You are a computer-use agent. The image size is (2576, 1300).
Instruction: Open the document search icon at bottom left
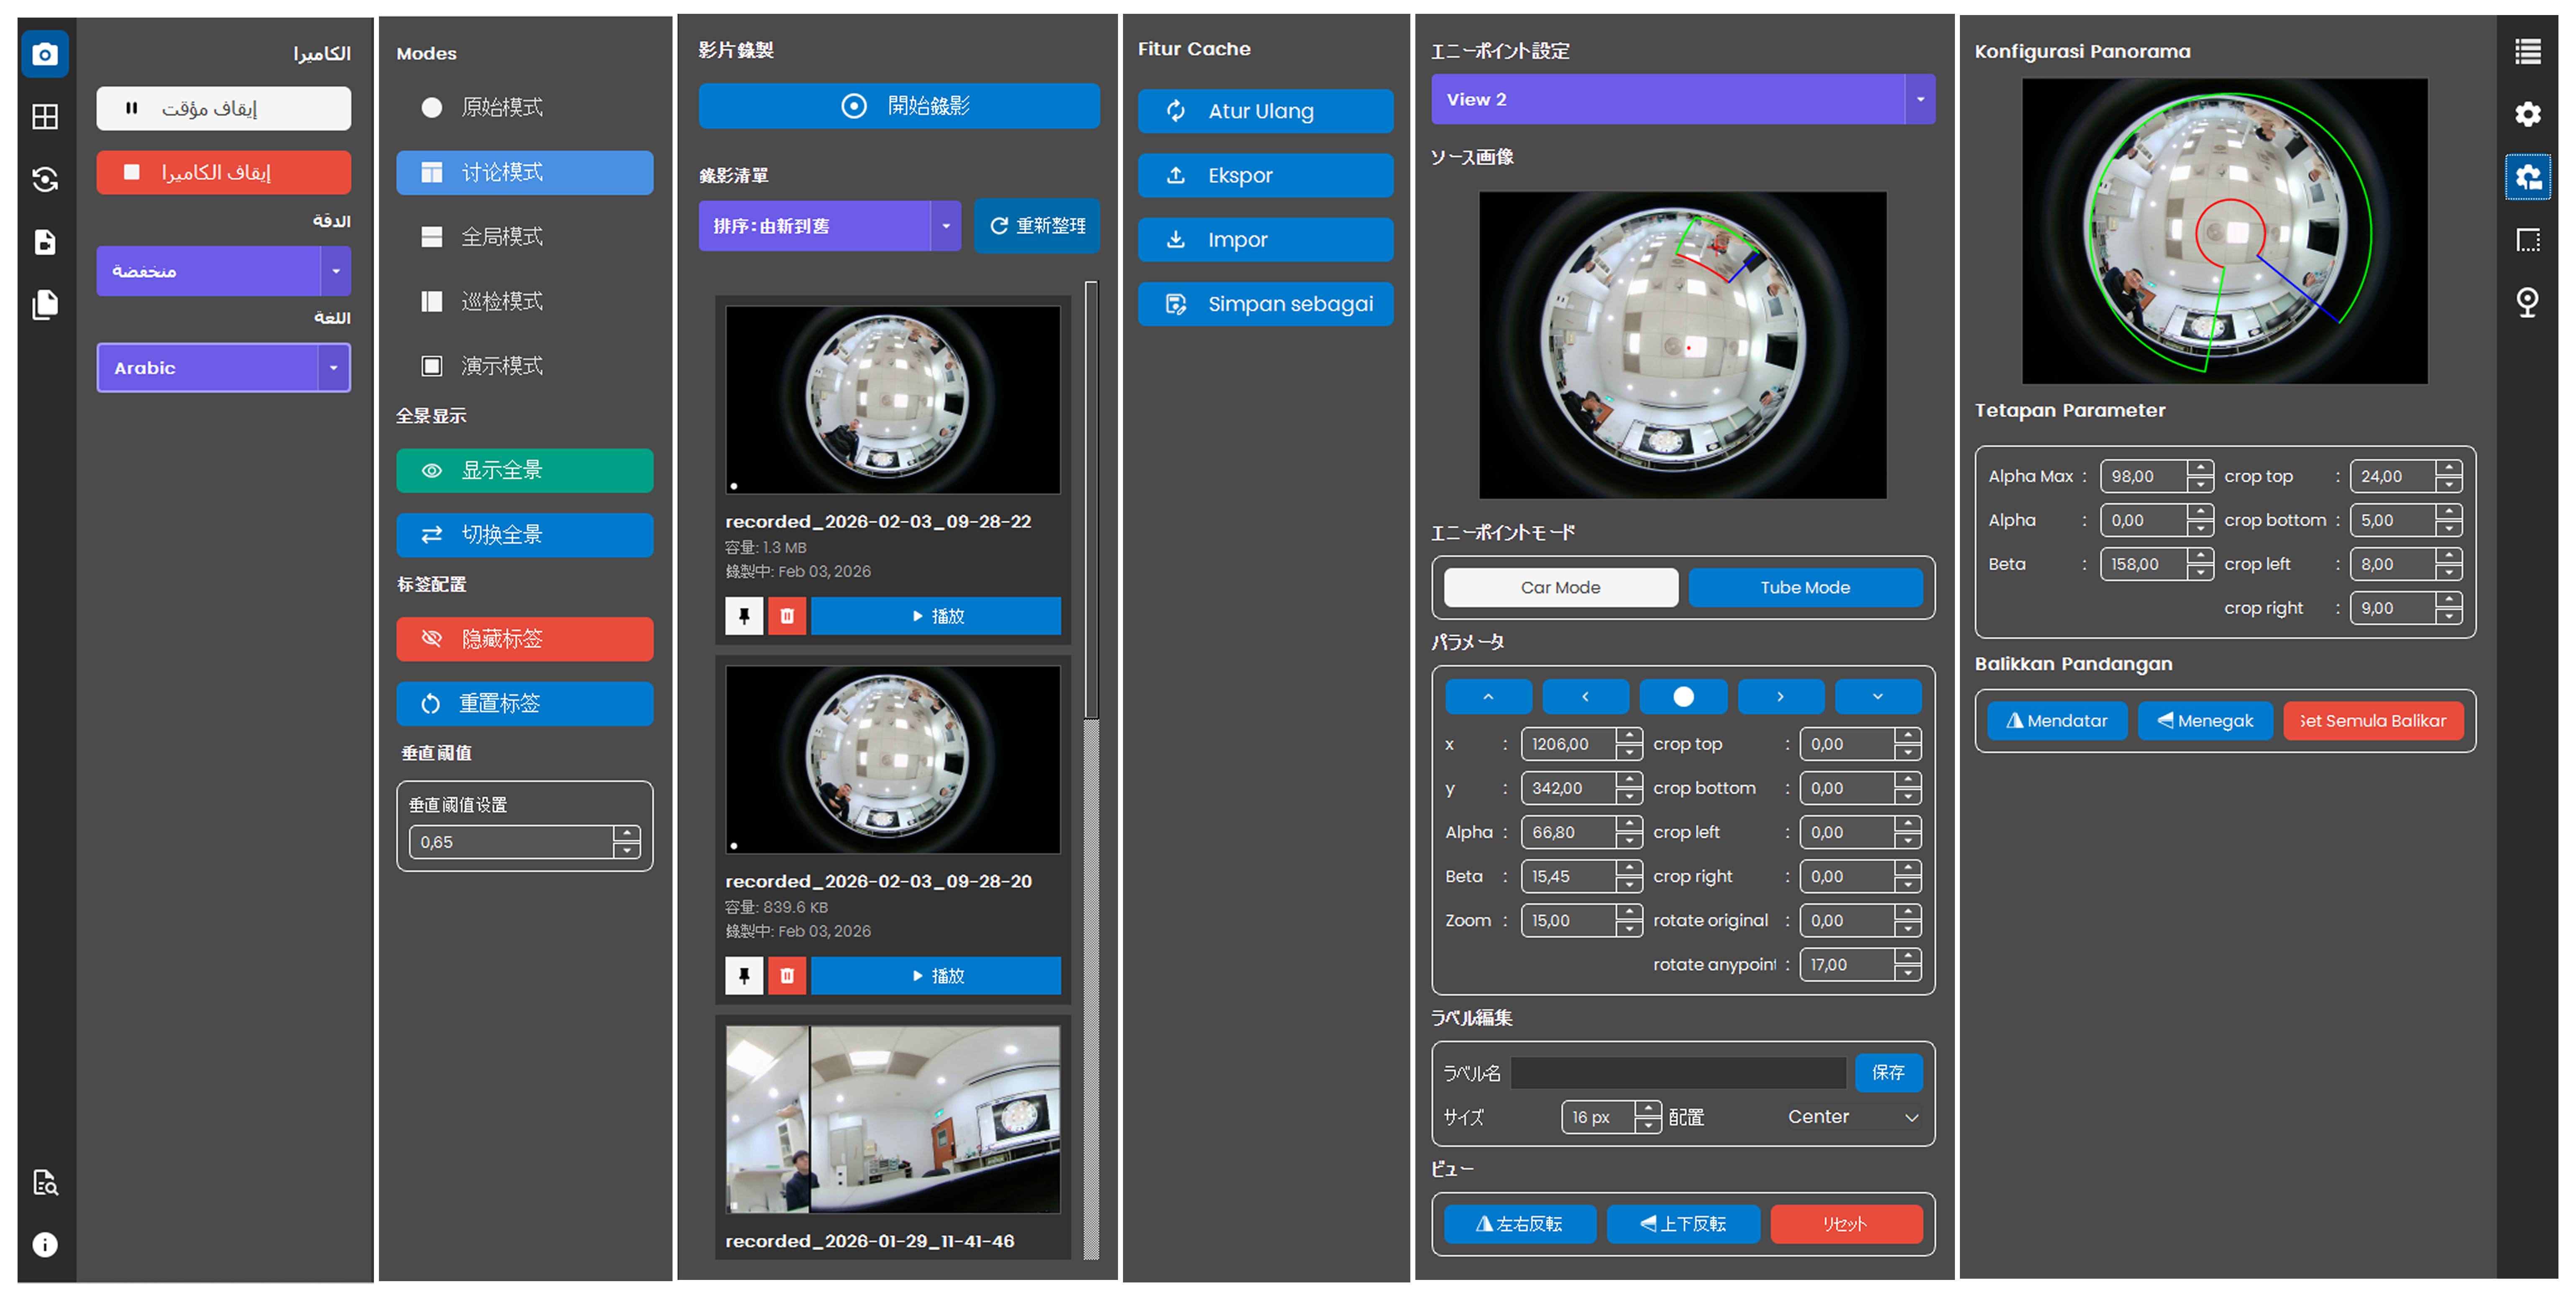pyautogui.click(x=44, y=1183)
